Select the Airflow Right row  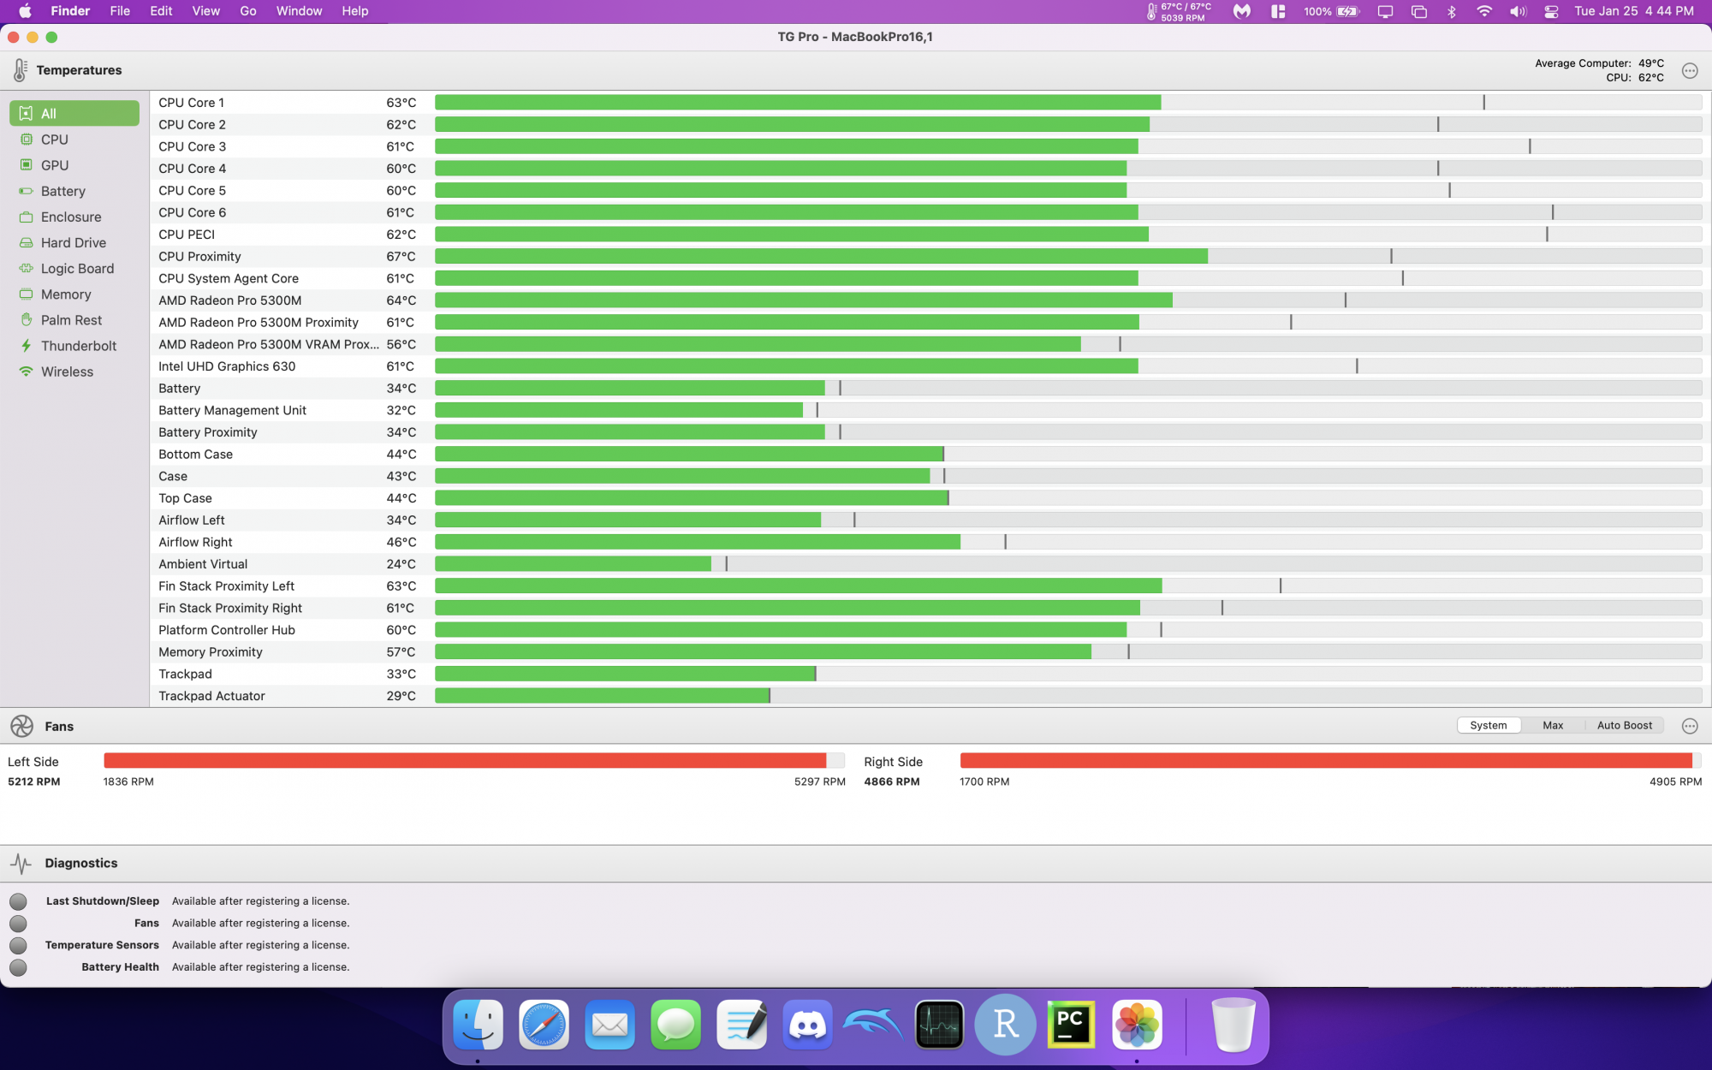pos(930,542)
